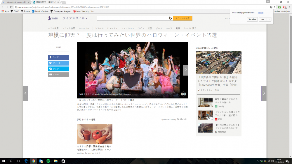This screenshot has height=164, width=292.
Task: Open the tomato juice sponsored article thumbnail
Action: [x=95, y=134]
